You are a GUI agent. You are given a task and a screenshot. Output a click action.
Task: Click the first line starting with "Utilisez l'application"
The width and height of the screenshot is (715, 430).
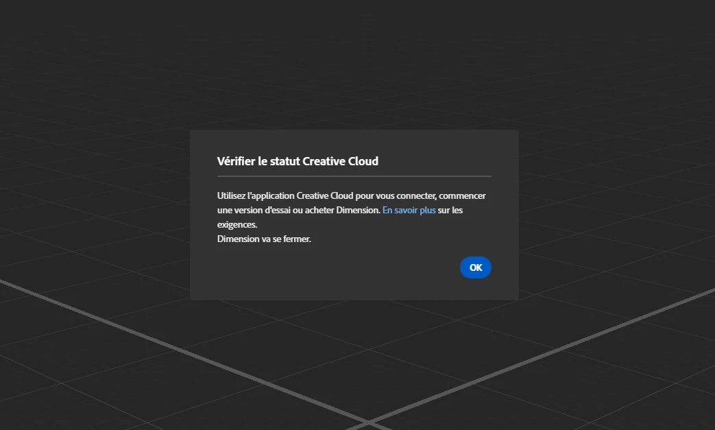[351, 195]
